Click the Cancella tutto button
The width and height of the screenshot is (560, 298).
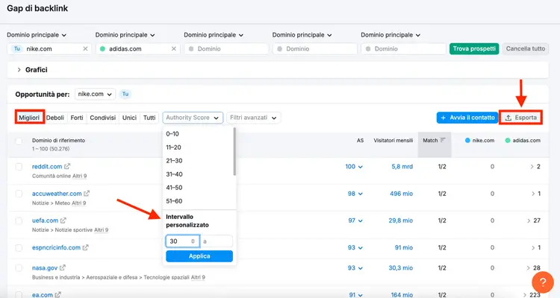pos(526,49)
